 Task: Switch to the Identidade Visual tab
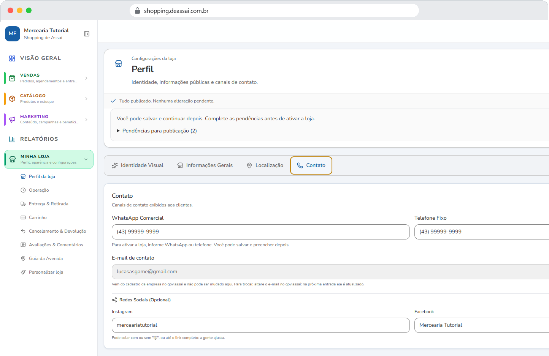coord(138,165)
